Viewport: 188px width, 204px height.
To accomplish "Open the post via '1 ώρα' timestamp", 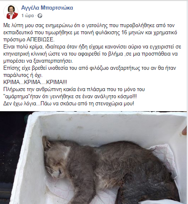I will [28, 15].
